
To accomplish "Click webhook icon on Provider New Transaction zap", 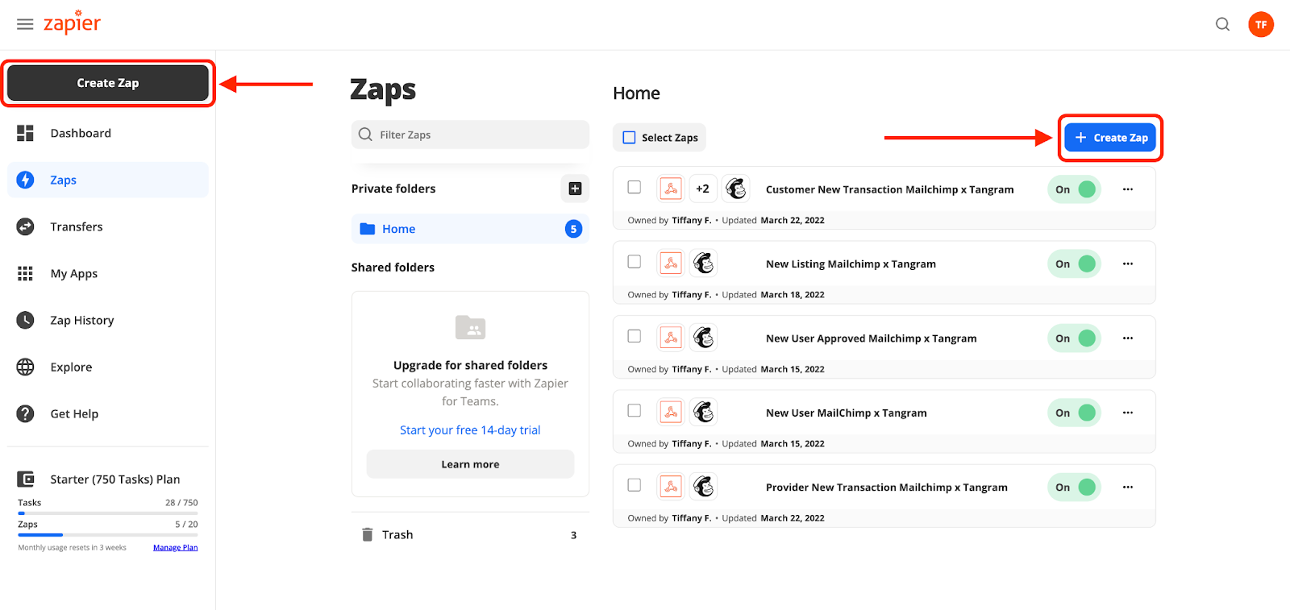I will pos(671,486).
